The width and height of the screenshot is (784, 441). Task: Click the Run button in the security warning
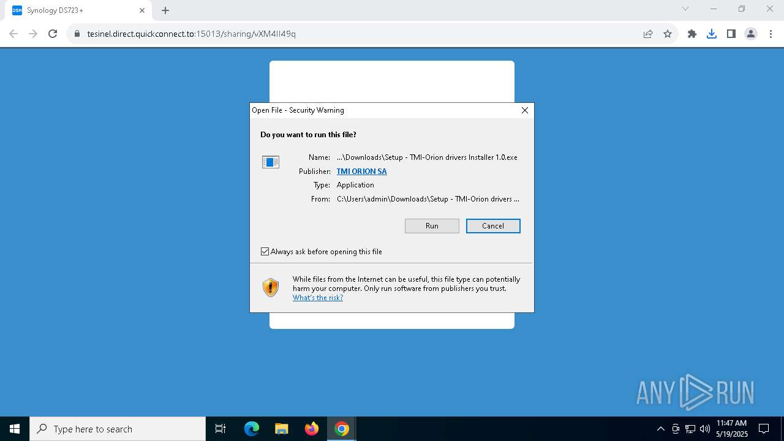(x=432, y=226)
